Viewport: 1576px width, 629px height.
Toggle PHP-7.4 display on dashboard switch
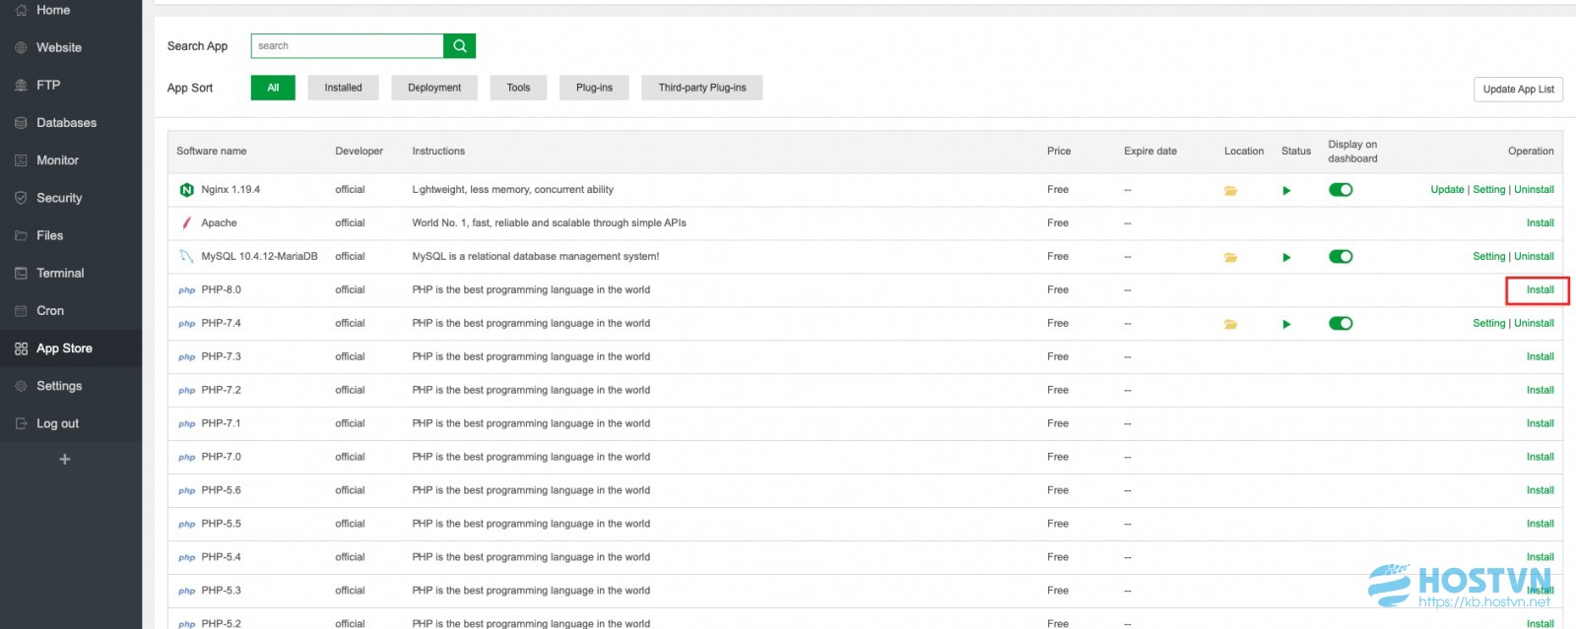(1341, 324)
